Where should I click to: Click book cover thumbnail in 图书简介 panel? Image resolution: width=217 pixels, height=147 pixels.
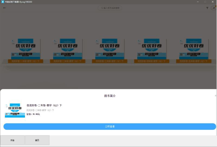[15, 110]
